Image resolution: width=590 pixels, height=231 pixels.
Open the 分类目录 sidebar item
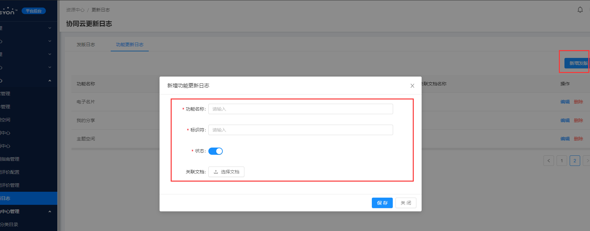point(29,224)
